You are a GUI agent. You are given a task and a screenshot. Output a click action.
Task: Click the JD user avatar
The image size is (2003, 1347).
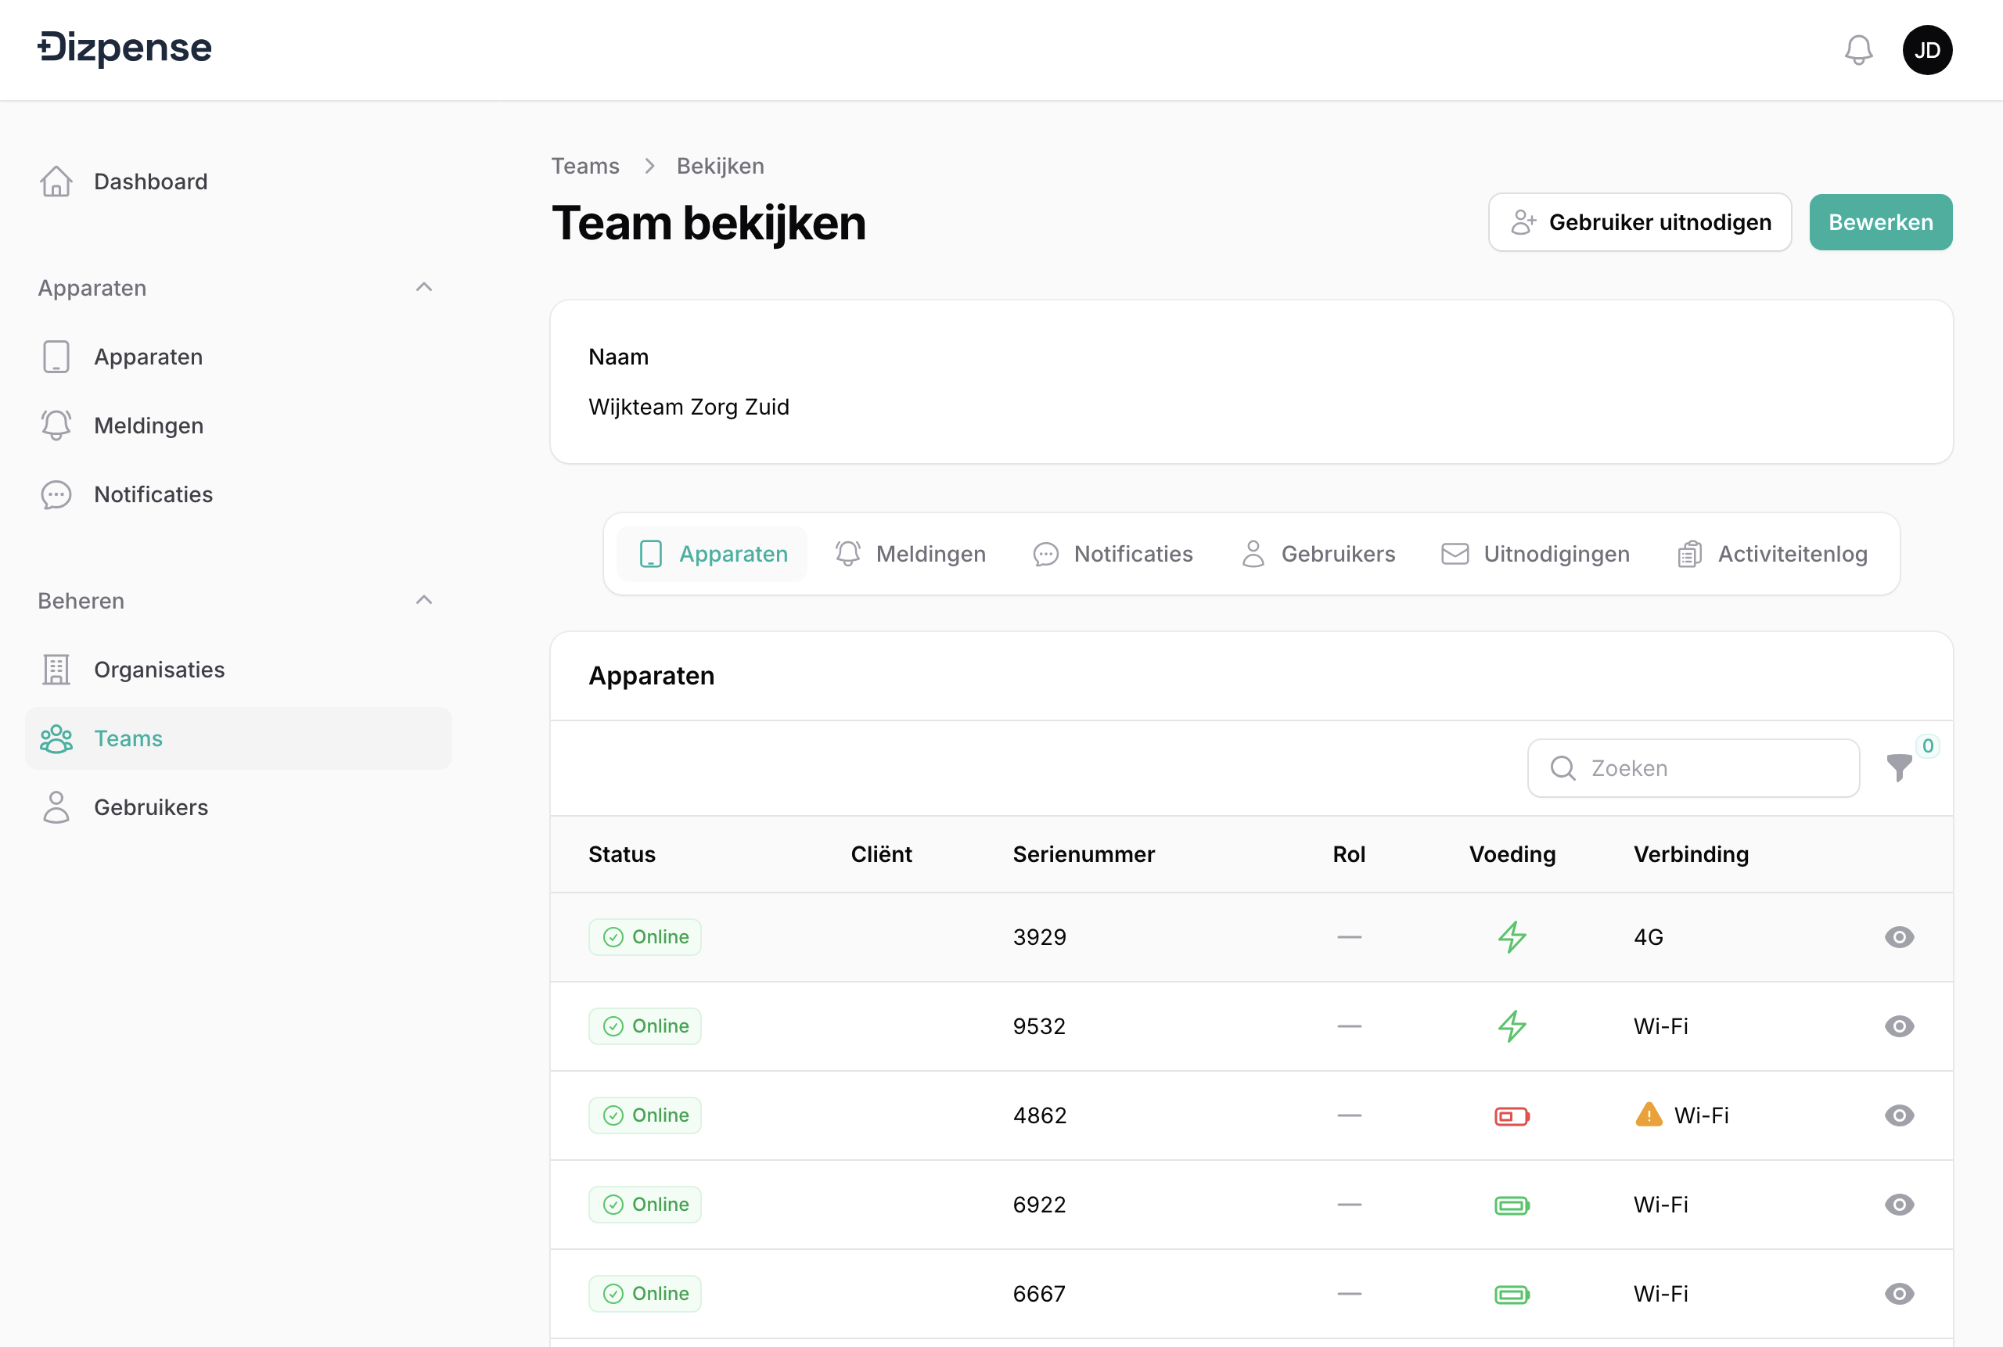coord(1926,50)
